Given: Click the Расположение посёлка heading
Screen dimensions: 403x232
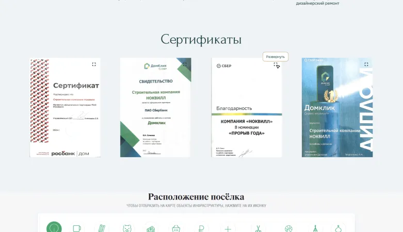Looking at the screenshot, I should coord(196,197).
